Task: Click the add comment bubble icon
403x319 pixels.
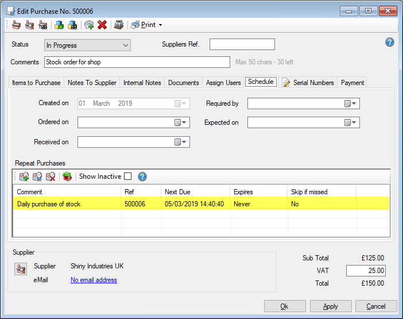Action: click(89, 25)
